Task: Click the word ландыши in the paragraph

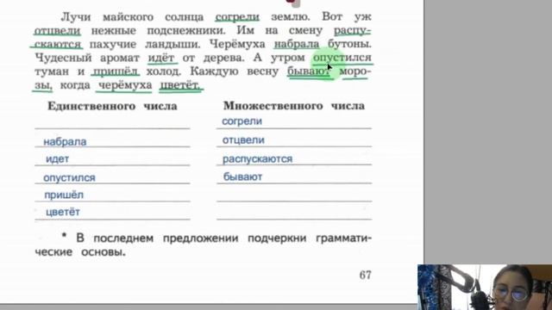Action: (x=172, y=44)
